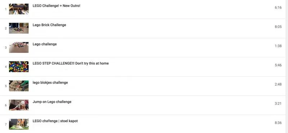The image size is (288, 133).
Task: Open thumbnail of LEGO challenge | stoel kapot
Action: 19,124
